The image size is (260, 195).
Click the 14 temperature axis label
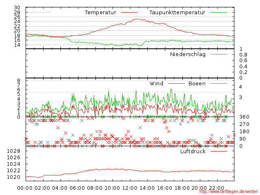click(x=17, y=45)
